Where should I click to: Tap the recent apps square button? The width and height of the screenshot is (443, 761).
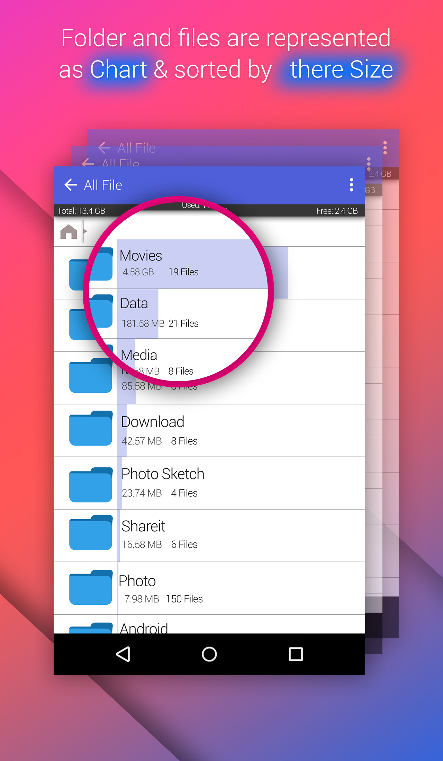[x=296, y=654]
